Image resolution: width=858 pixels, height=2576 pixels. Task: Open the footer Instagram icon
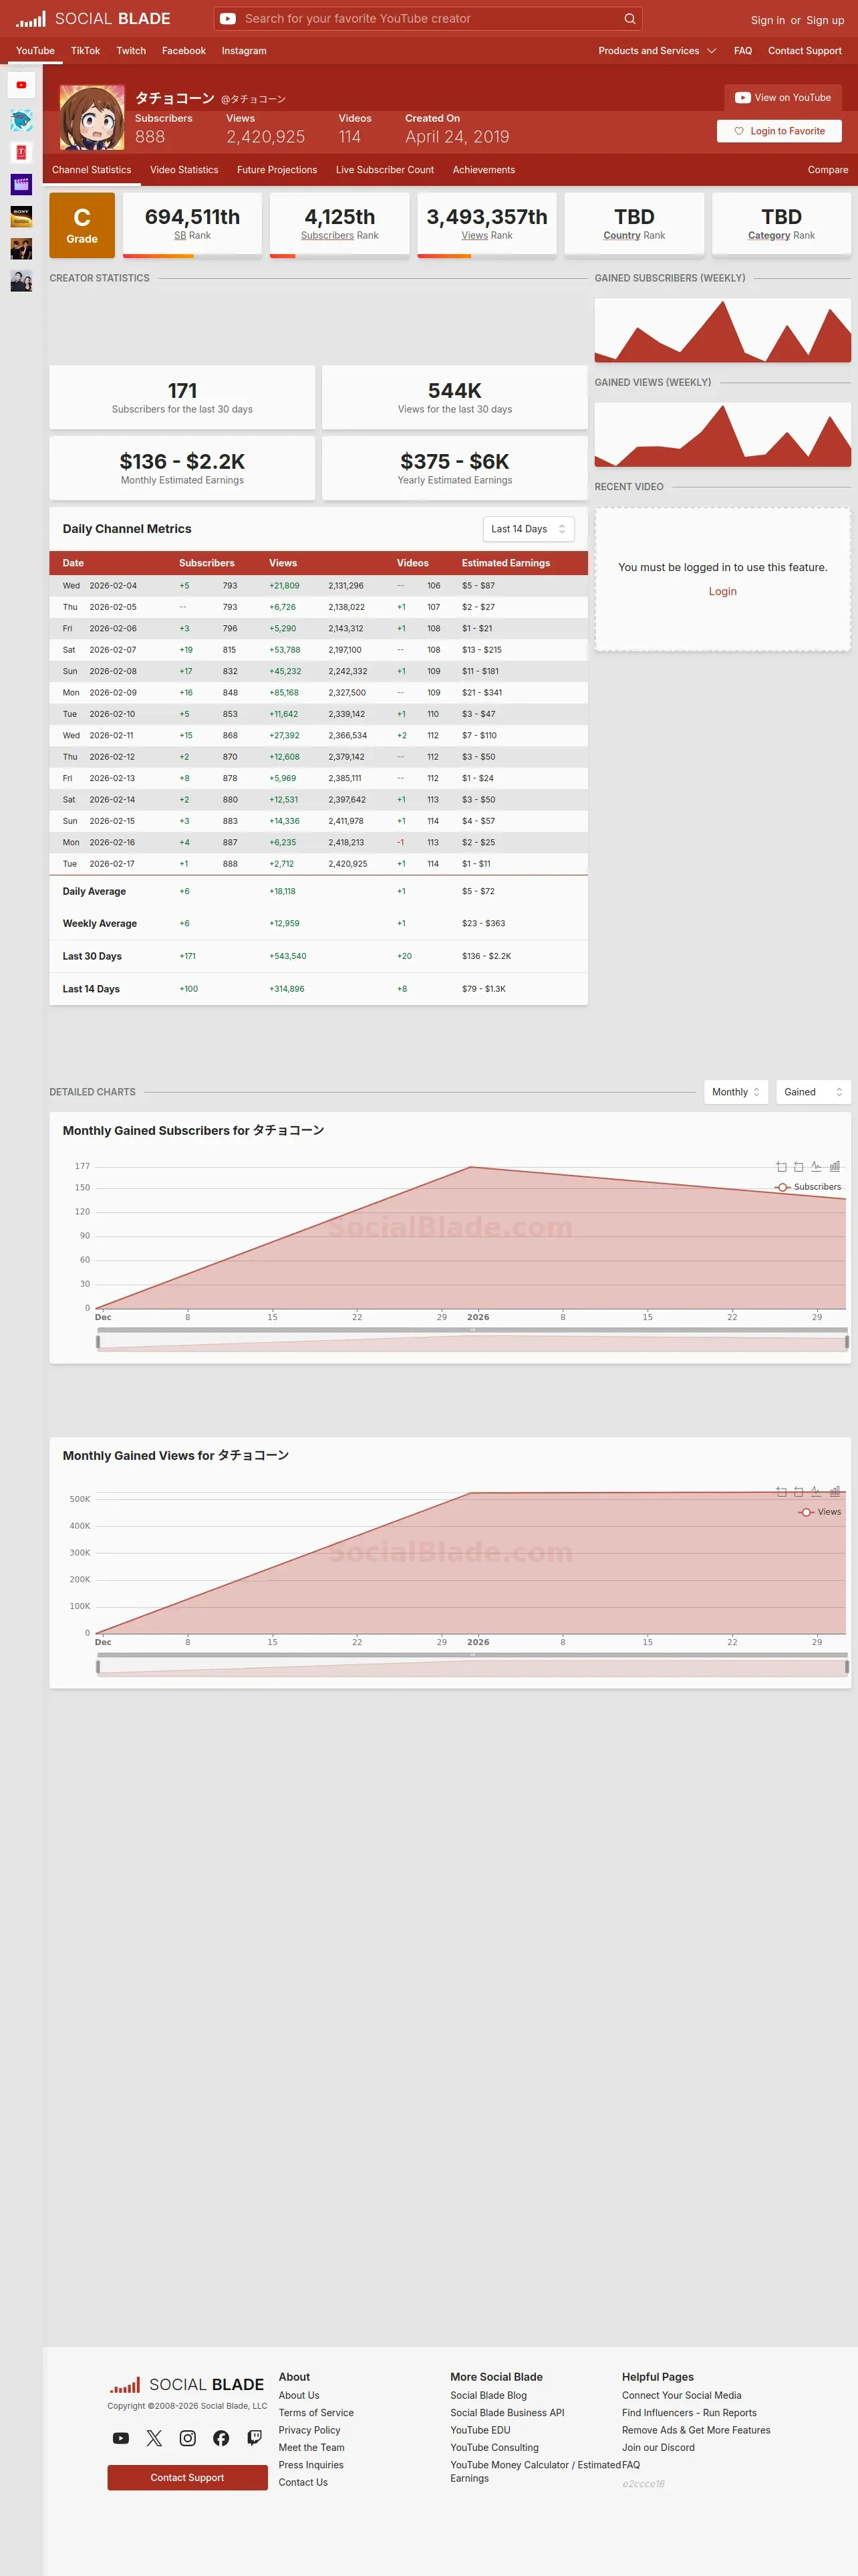(188, 2438)
